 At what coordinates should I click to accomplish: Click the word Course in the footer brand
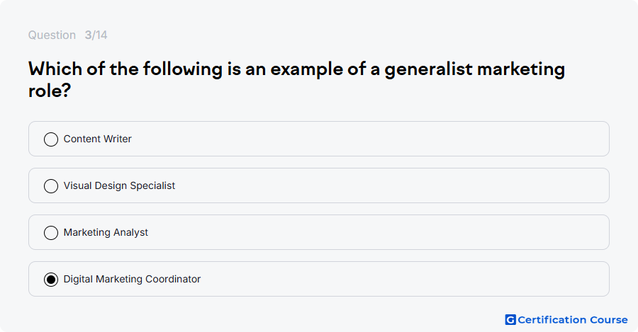click(609, 320)
